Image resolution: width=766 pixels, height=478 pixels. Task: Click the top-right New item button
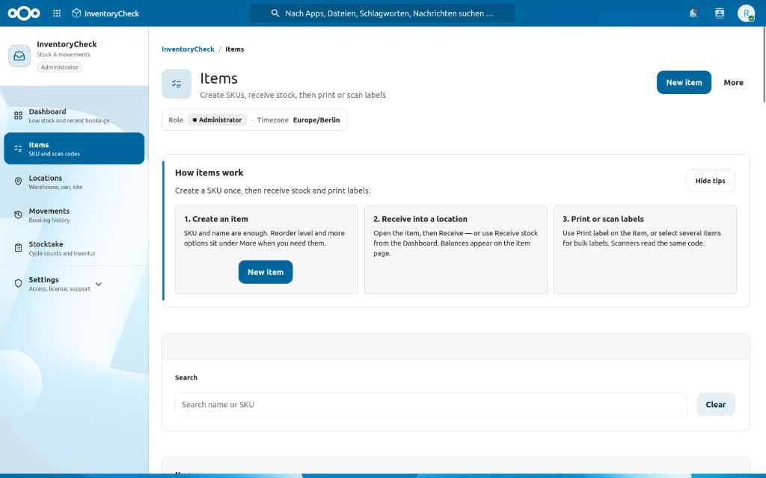click(x=684, y=82)
